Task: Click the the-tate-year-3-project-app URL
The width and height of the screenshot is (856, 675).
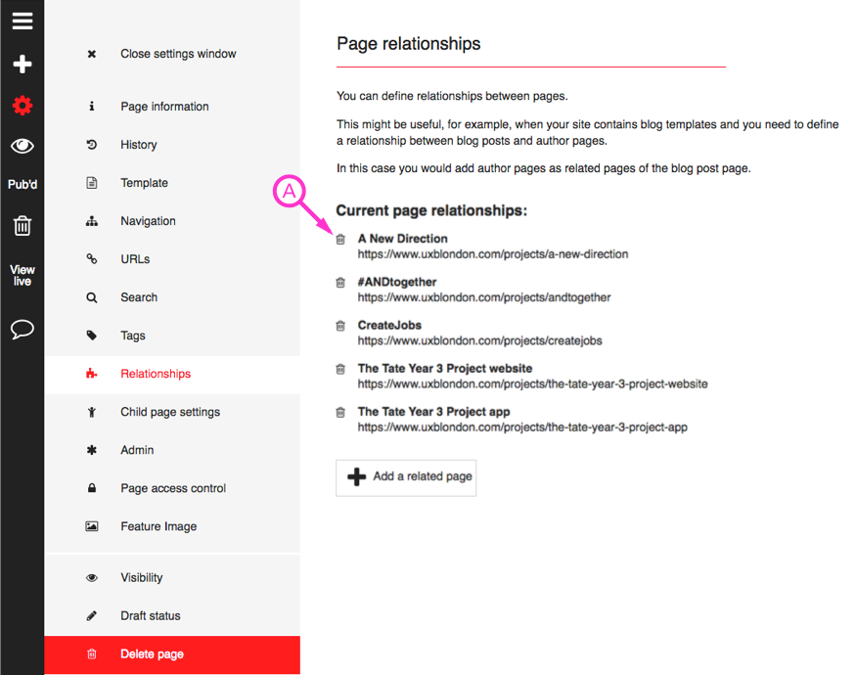Action: (x=522, y=427)
